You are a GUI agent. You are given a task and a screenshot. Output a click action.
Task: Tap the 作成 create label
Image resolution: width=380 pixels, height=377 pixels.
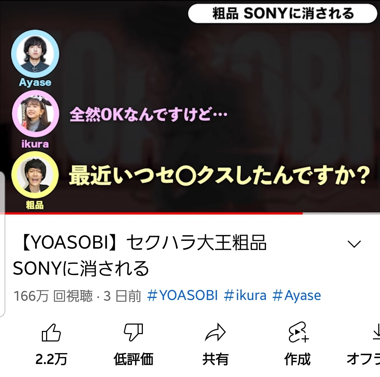(x=297, y=359)
